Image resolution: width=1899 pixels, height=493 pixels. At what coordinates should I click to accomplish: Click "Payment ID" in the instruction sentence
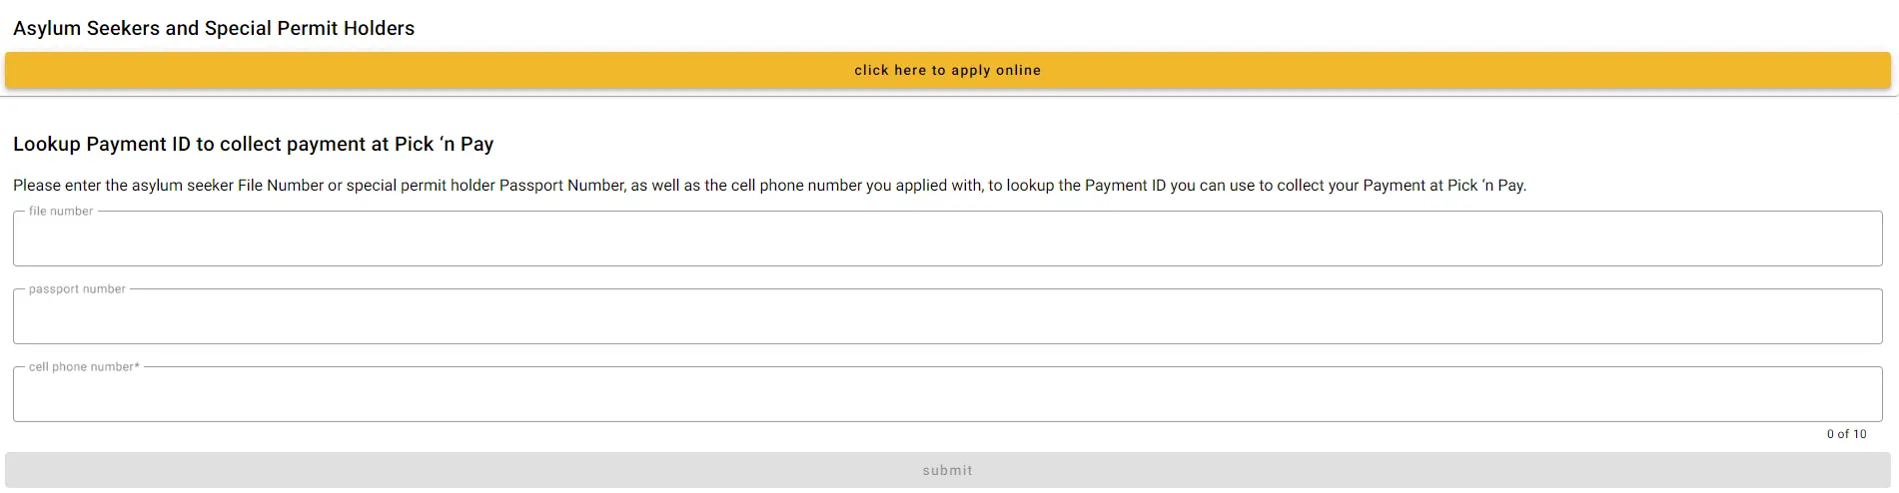1125,186
